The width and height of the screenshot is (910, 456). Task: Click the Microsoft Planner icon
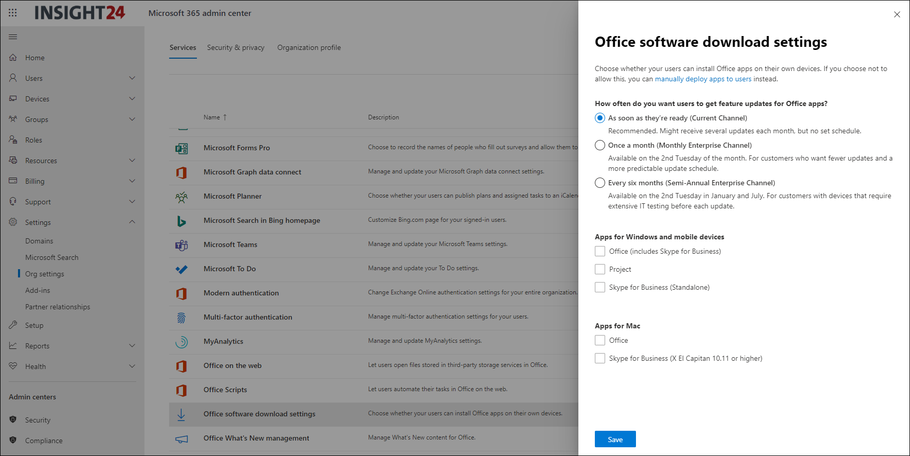pyautogui.click(x=181, y=197)
